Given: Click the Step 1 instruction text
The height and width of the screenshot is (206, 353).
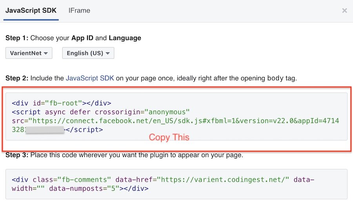Looking at the screenshot, I should 73,38.
